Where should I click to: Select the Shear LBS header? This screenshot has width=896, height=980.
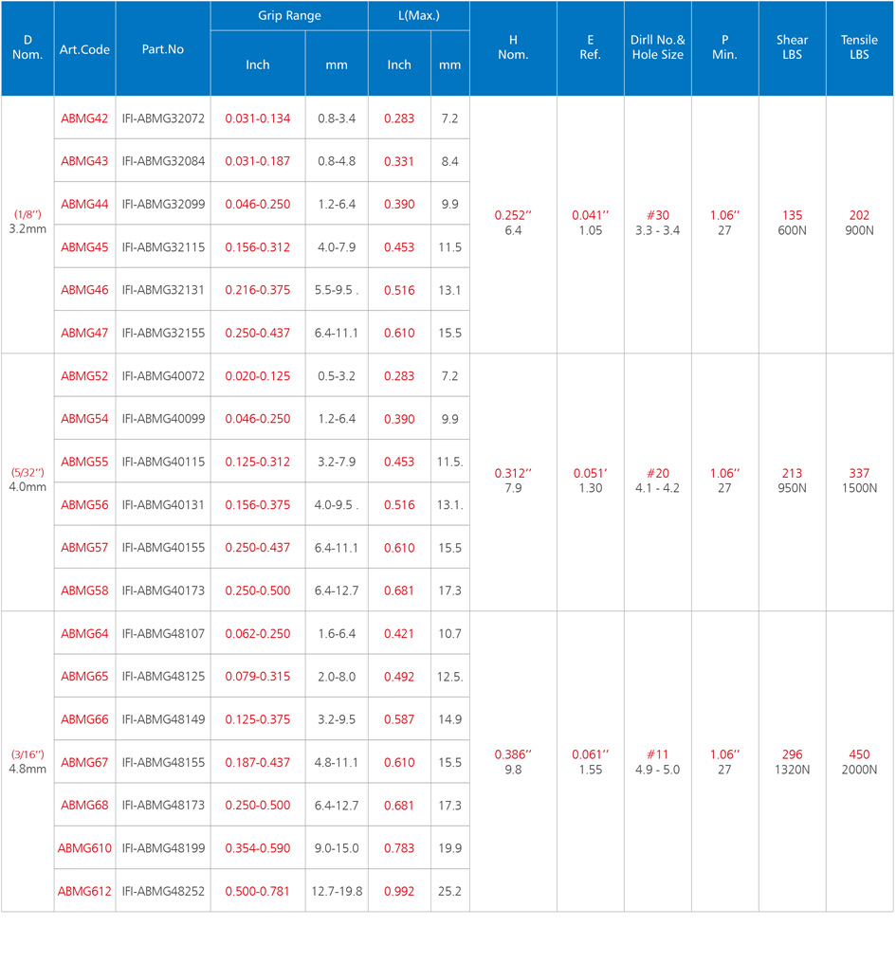792,47
